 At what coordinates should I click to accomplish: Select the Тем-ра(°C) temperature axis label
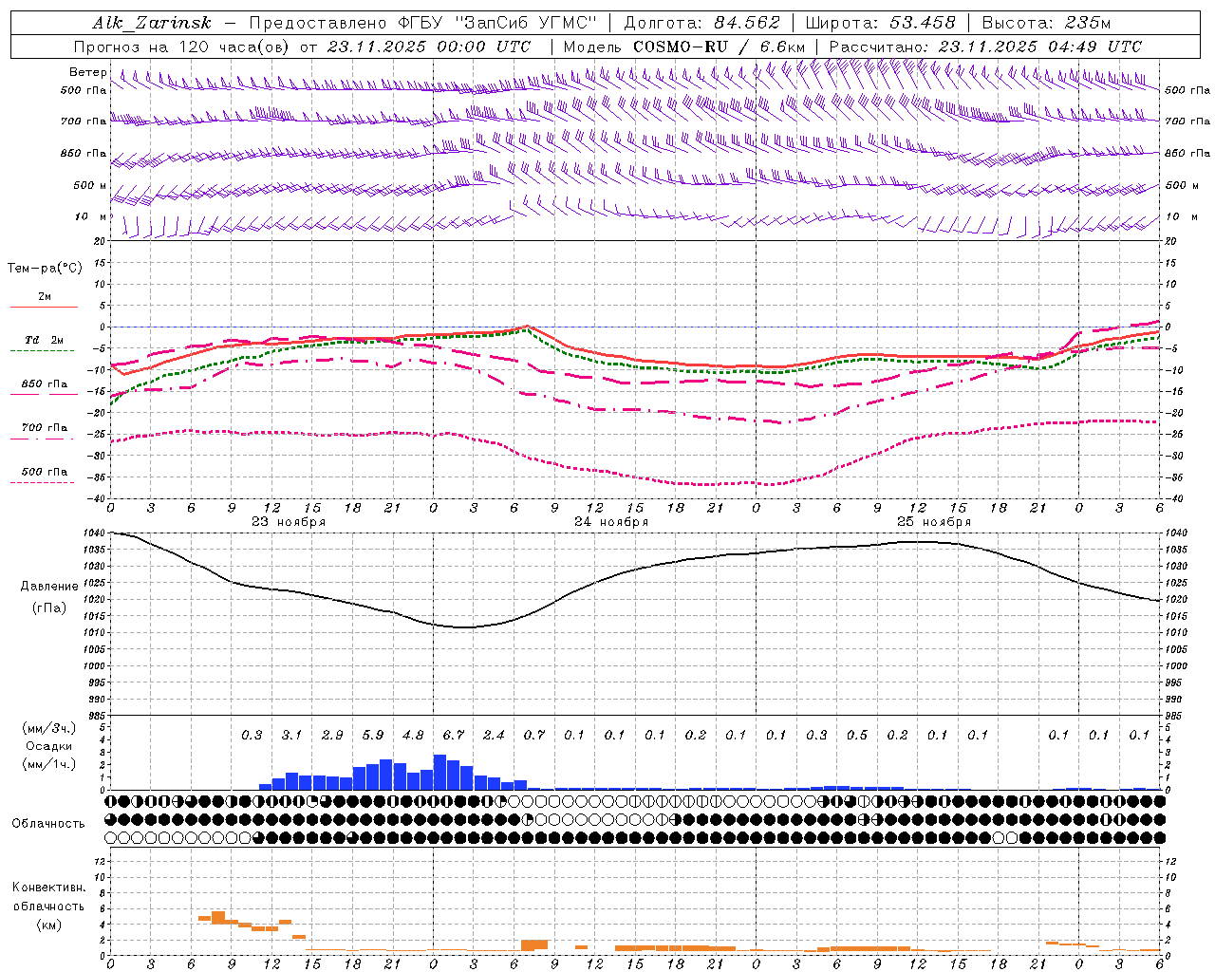coord(45,269)
